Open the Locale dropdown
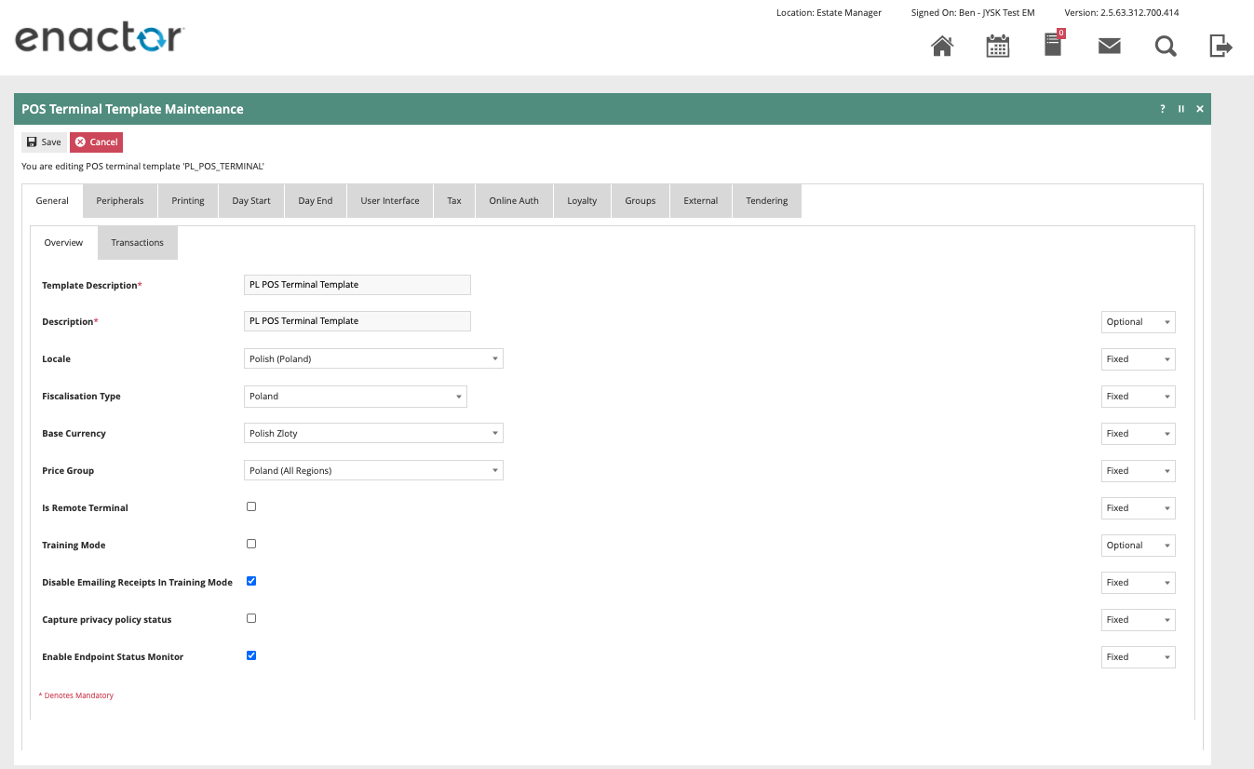 coord(373,358)
